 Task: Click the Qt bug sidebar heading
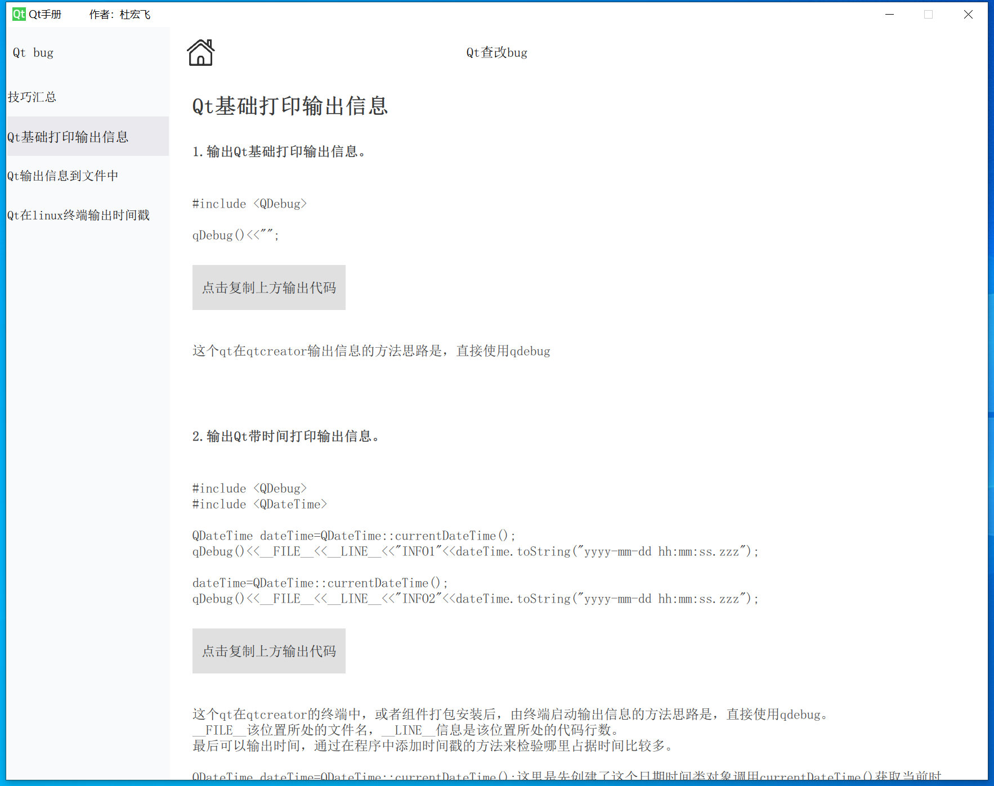point(33,52)
